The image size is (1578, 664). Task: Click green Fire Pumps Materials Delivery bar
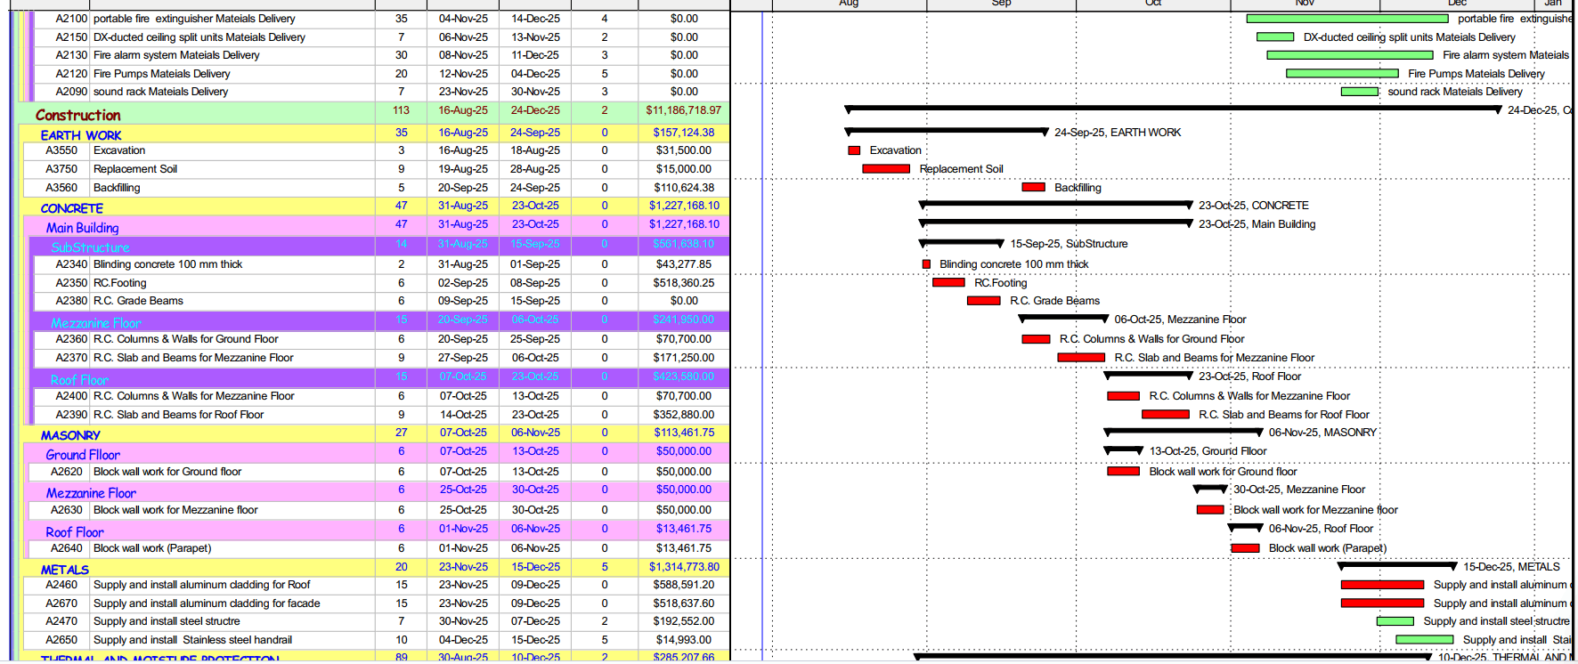click(x=1341, y=74)
